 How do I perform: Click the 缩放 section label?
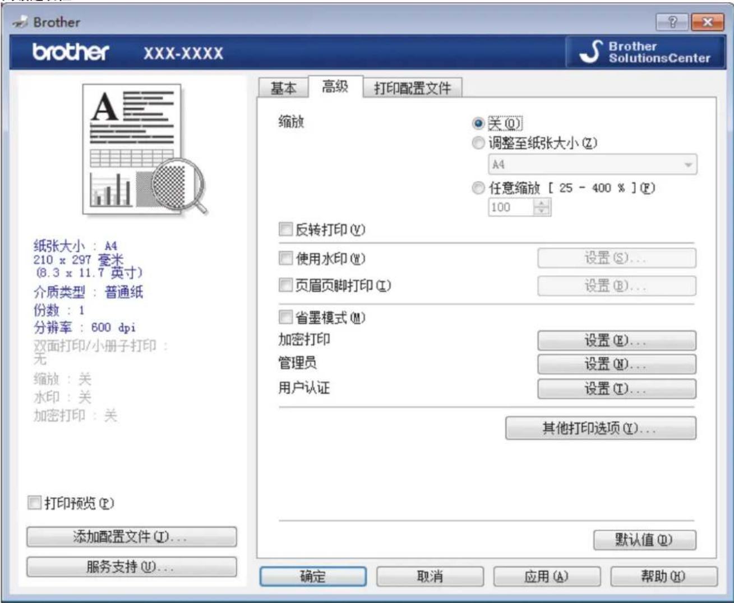tap(291, 122)
